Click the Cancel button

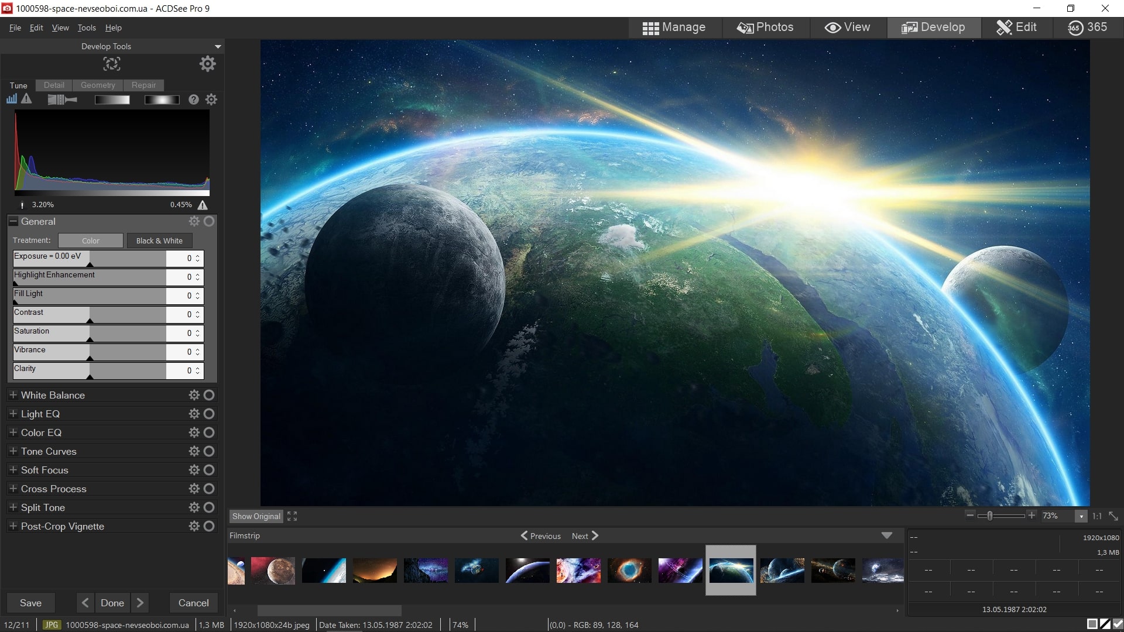193,603
